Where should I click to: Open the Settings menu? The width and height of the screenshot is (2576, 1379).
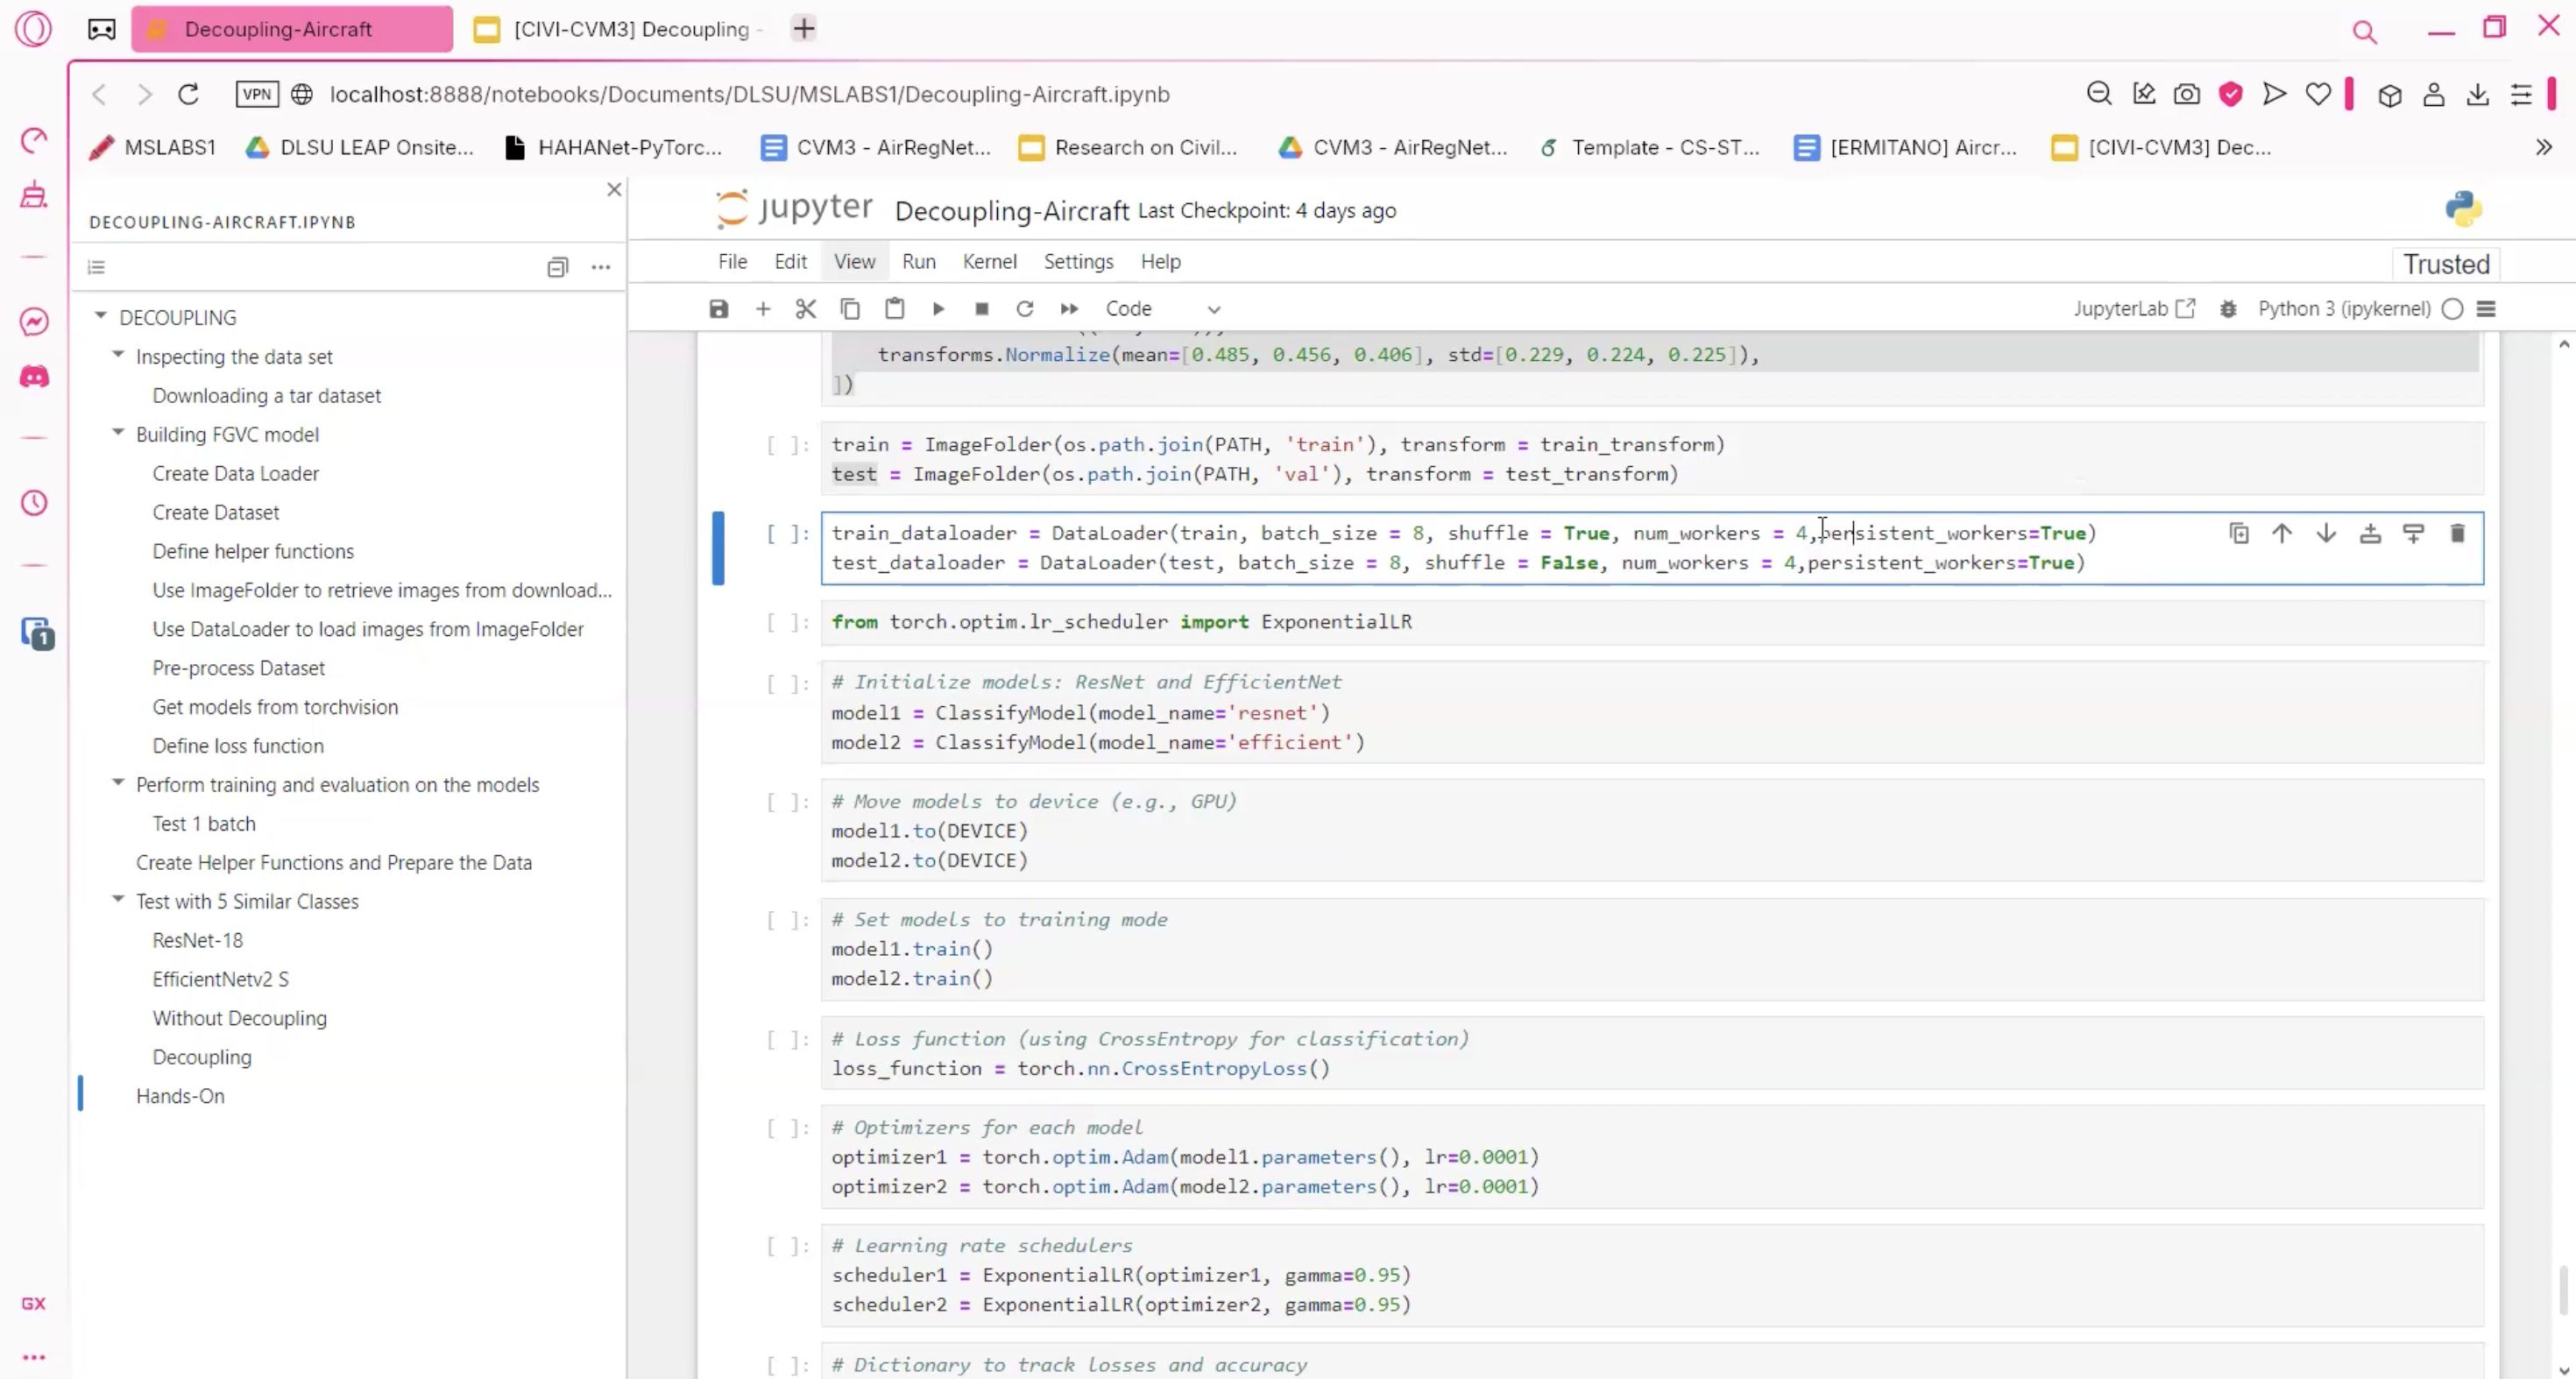[x=1078, y=261]
